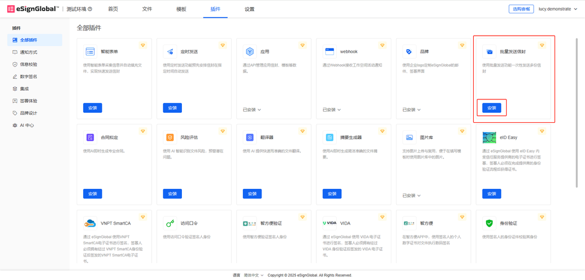Click the vertical page scrollbar
Image resolution: width=585 pixels, height=280 pixels.
pos(578,112)
